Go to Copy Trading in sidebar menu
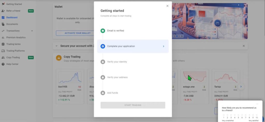The height and width of the screenshot is (122, 265). point(13,58)
